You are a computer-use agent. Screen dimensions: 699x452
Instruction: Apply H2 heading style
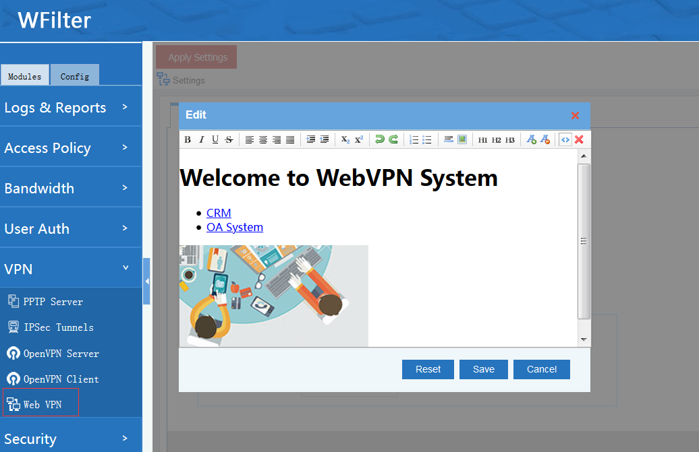tap(496, 139)
